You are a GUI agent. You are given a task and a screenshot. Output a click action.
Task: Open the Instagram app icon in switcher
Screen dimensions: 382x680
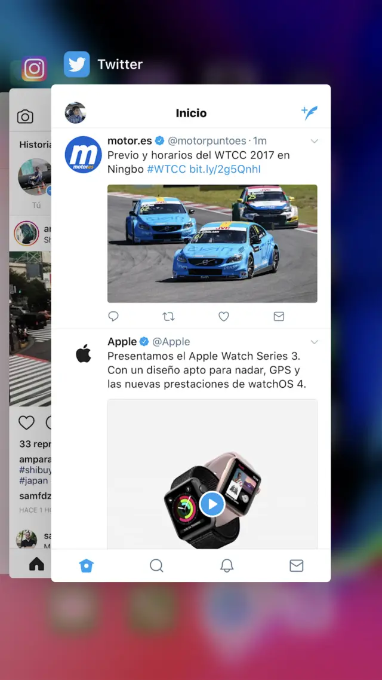[34, 69]
